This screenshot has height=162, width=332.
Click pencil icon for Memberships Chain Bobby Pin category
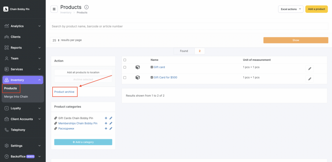click(x=111, y=123)
